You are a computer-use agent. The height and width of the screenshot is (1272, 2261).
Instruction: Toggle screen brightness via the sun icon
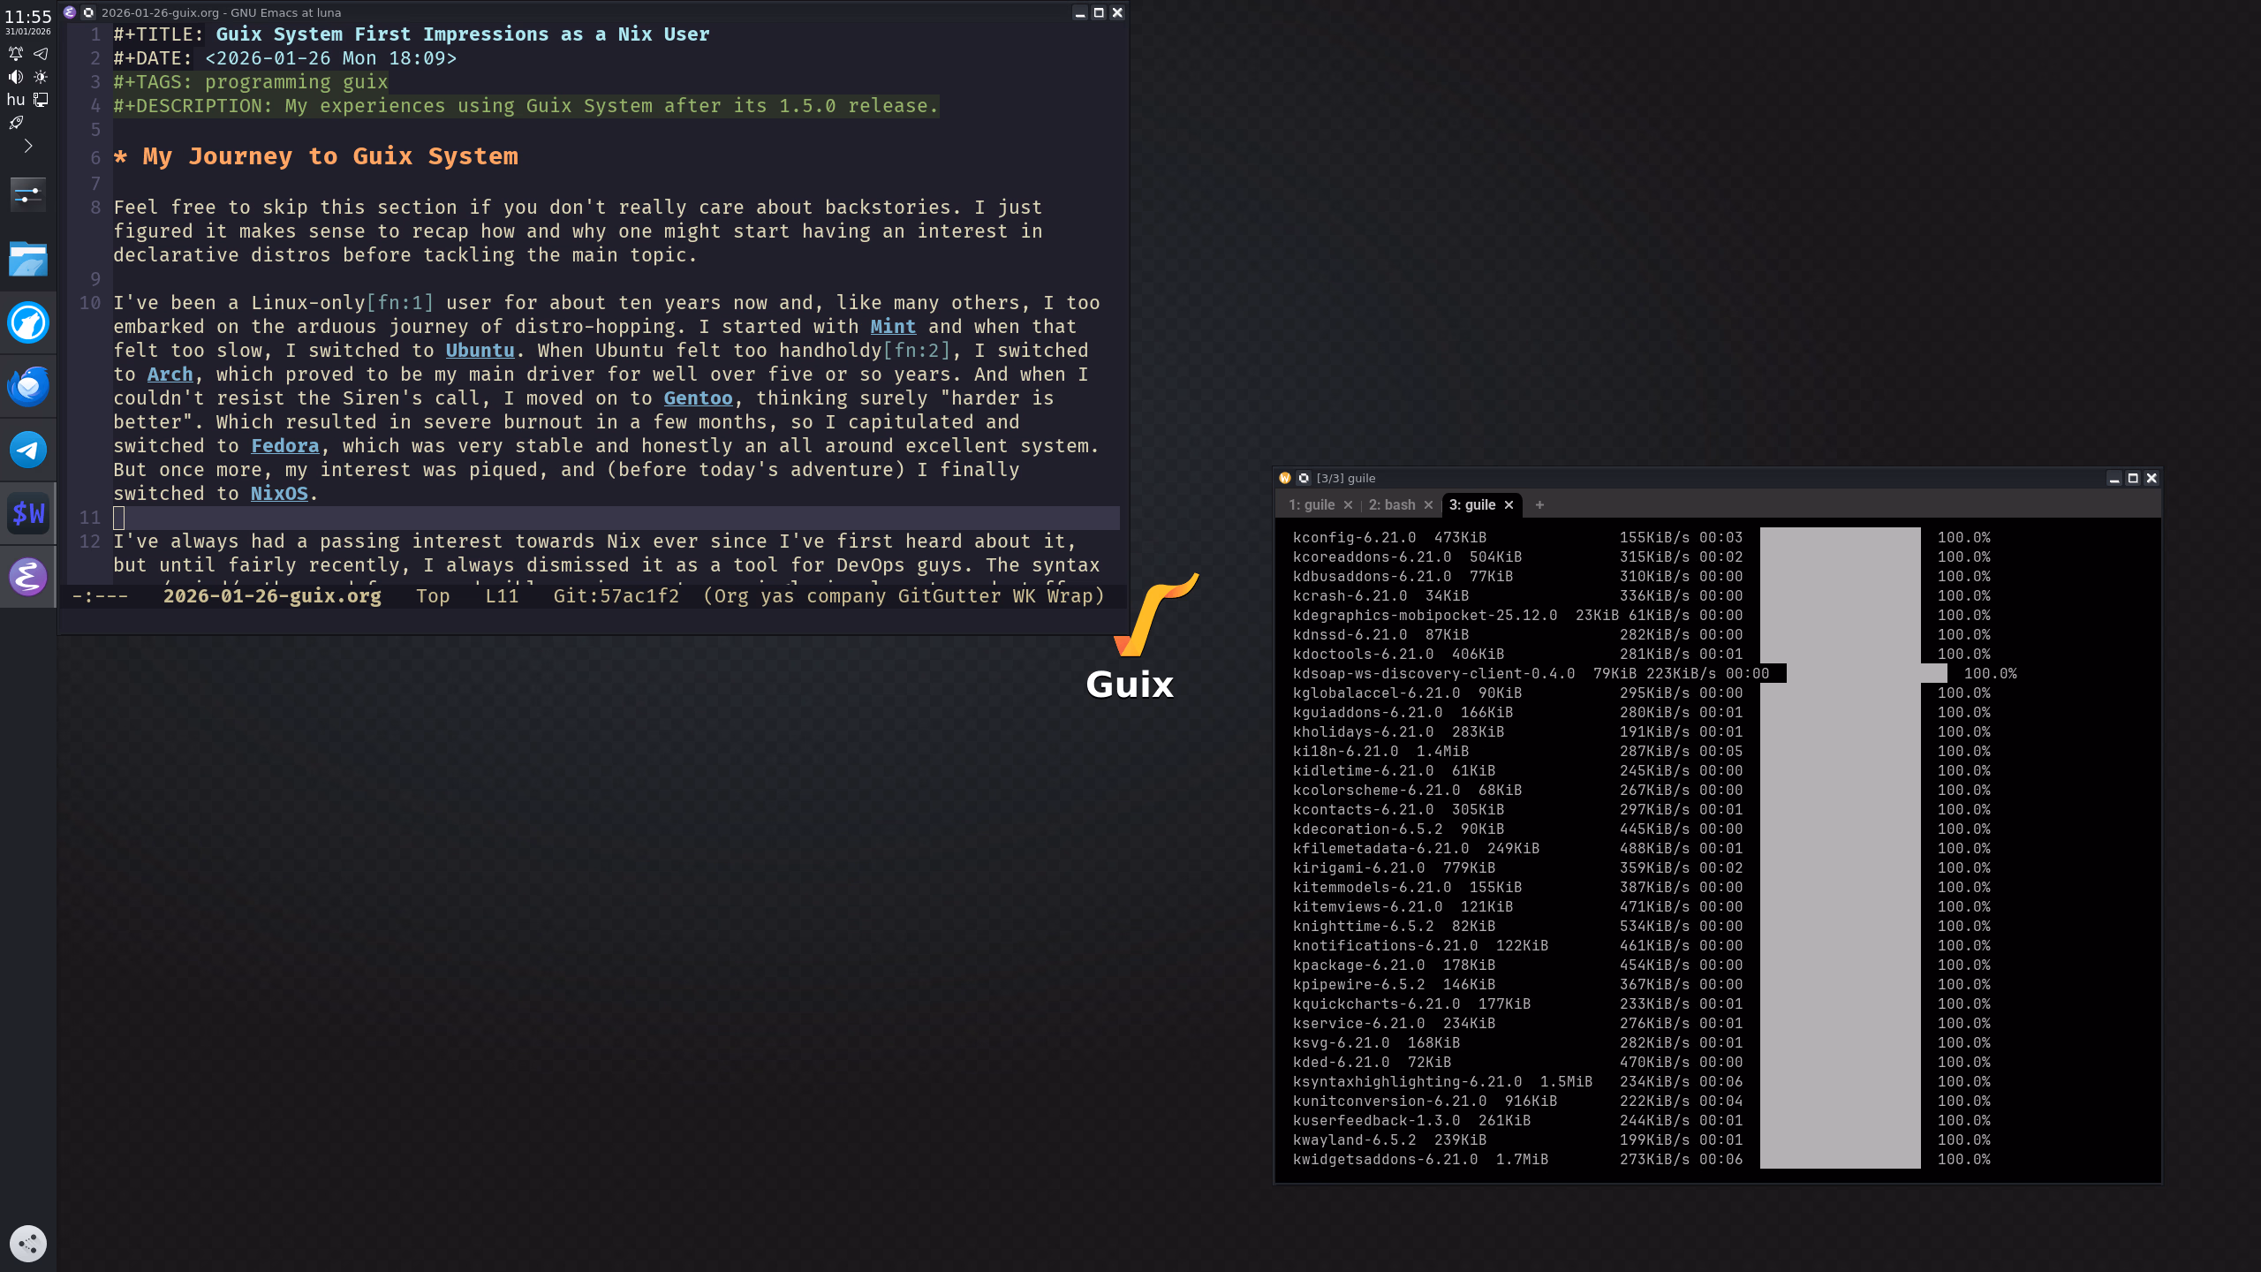click(40, 77)
